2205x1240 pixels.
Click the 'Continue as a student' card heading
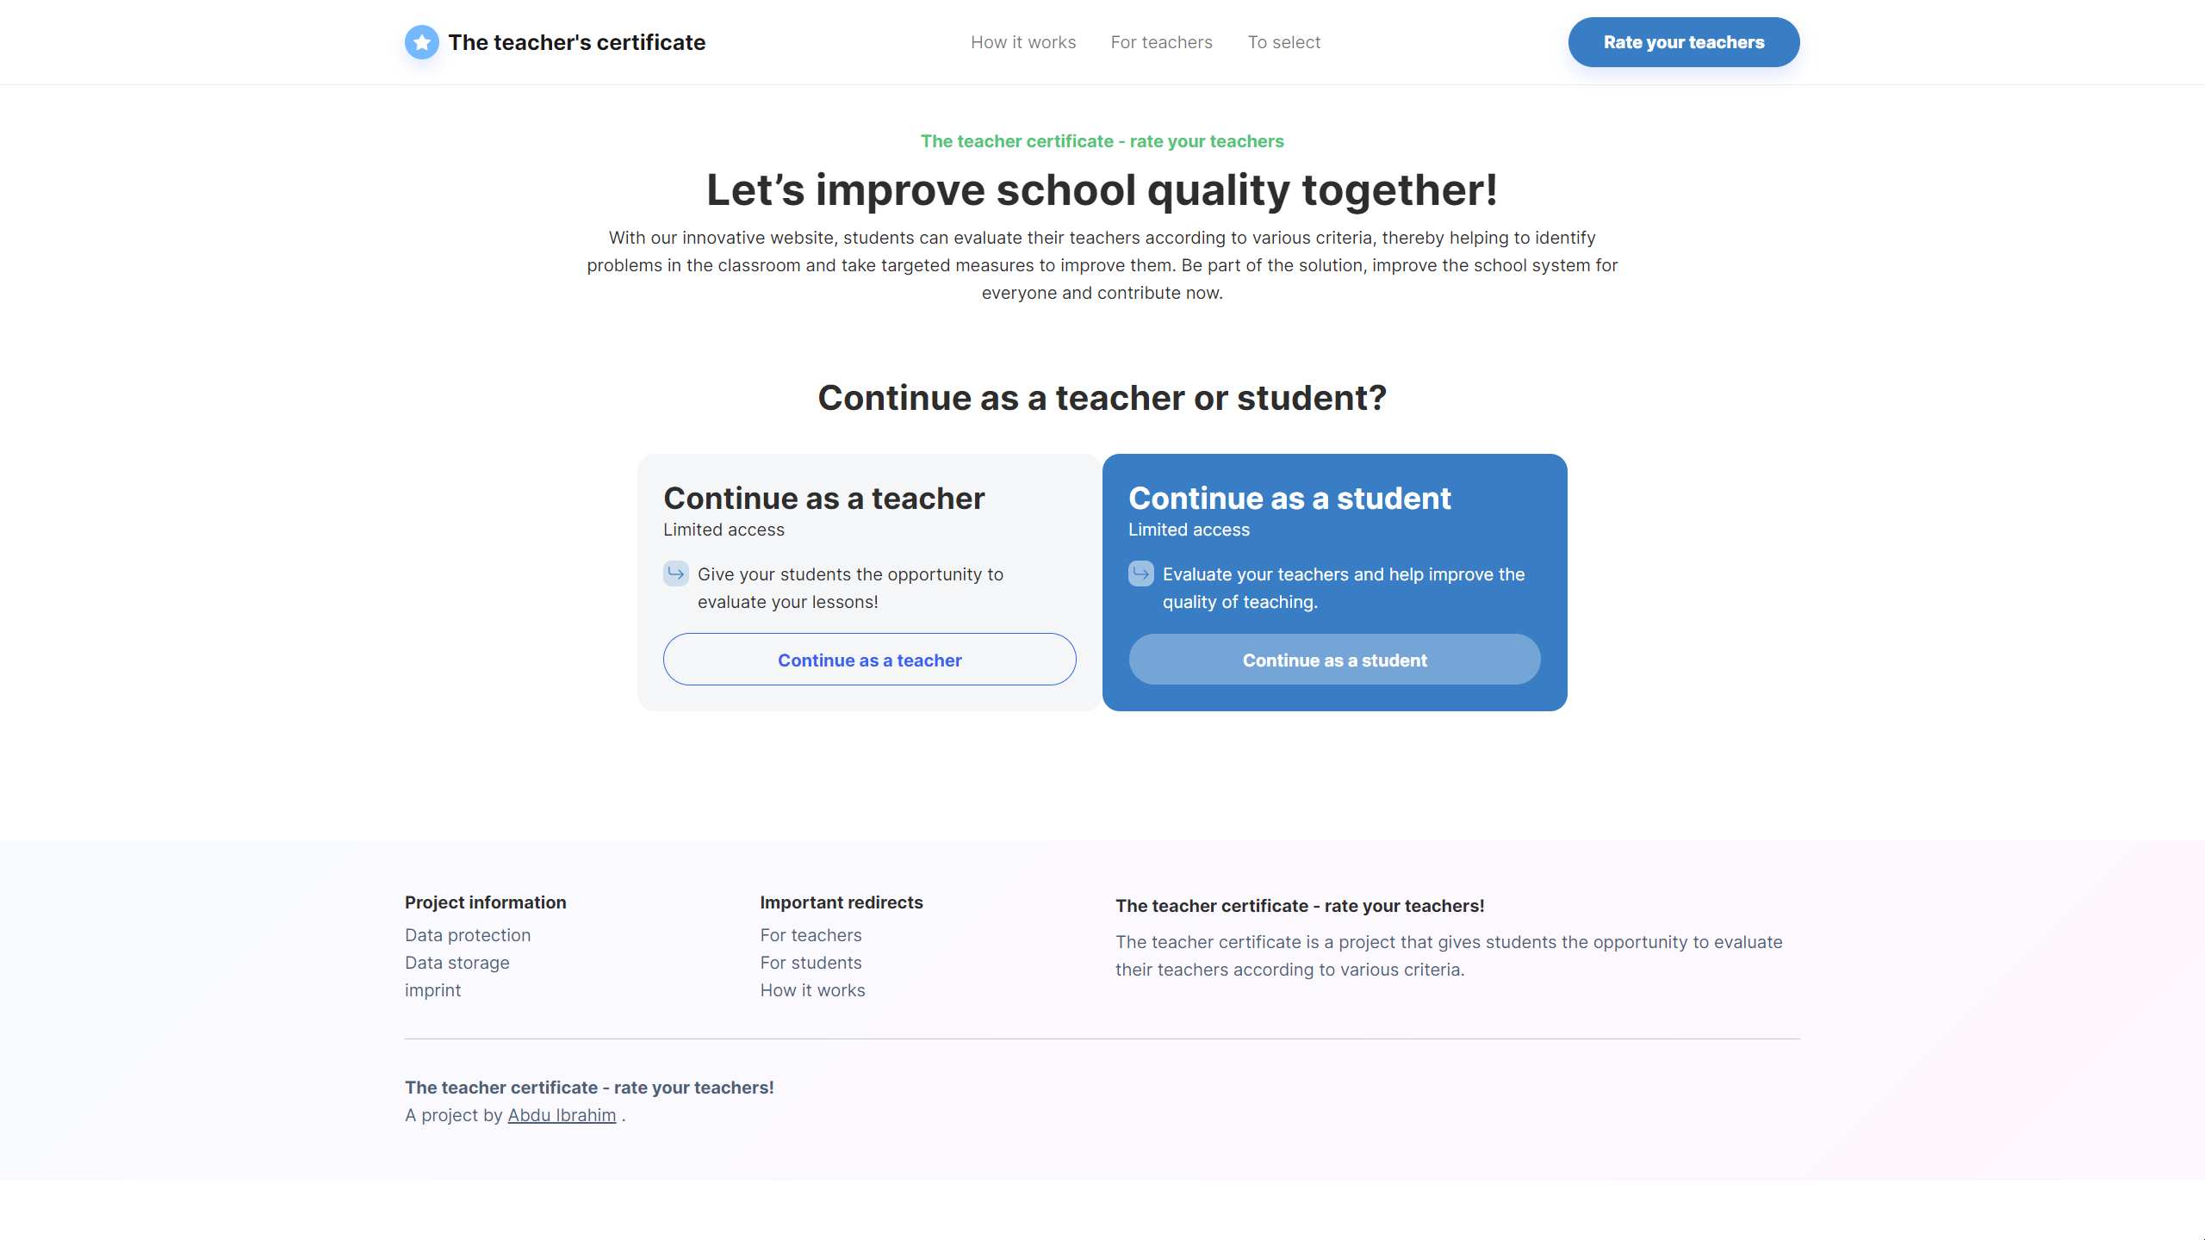click(x=1289, y=499)
